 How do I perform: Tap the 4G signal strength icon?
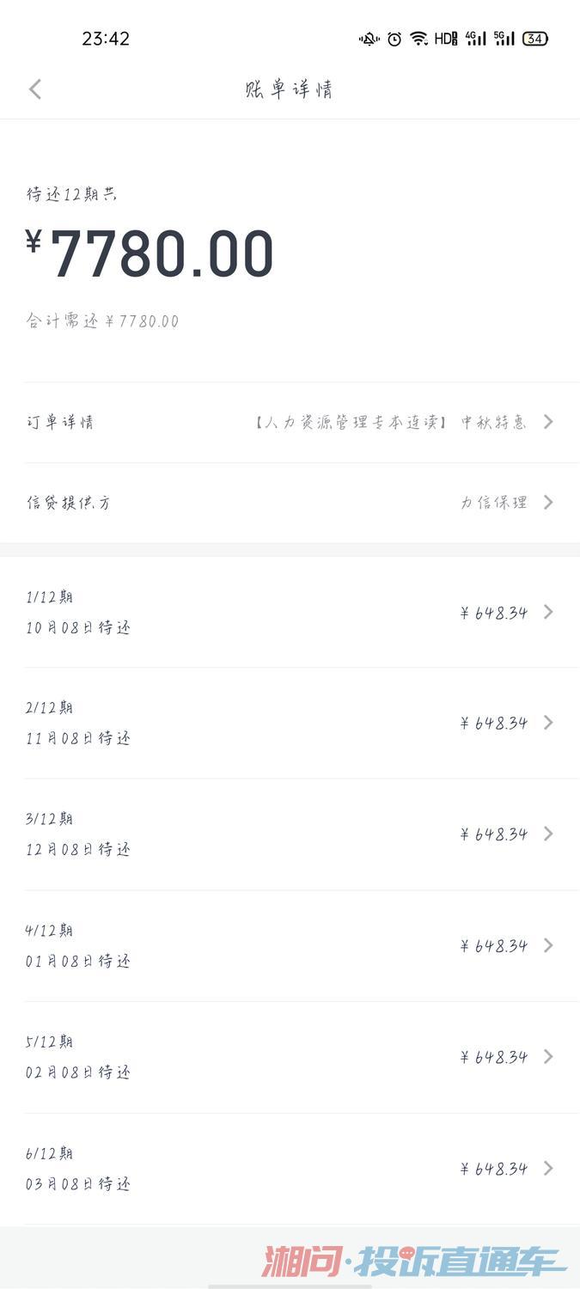[x=475, y=39]
